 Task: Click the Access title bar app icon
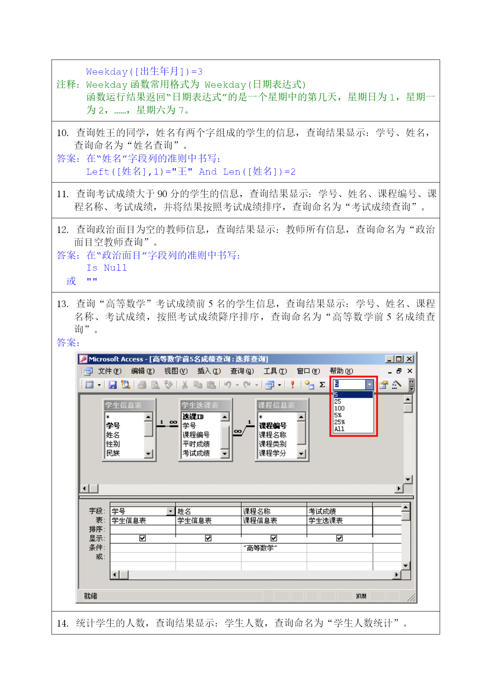[x=83, y=359]
